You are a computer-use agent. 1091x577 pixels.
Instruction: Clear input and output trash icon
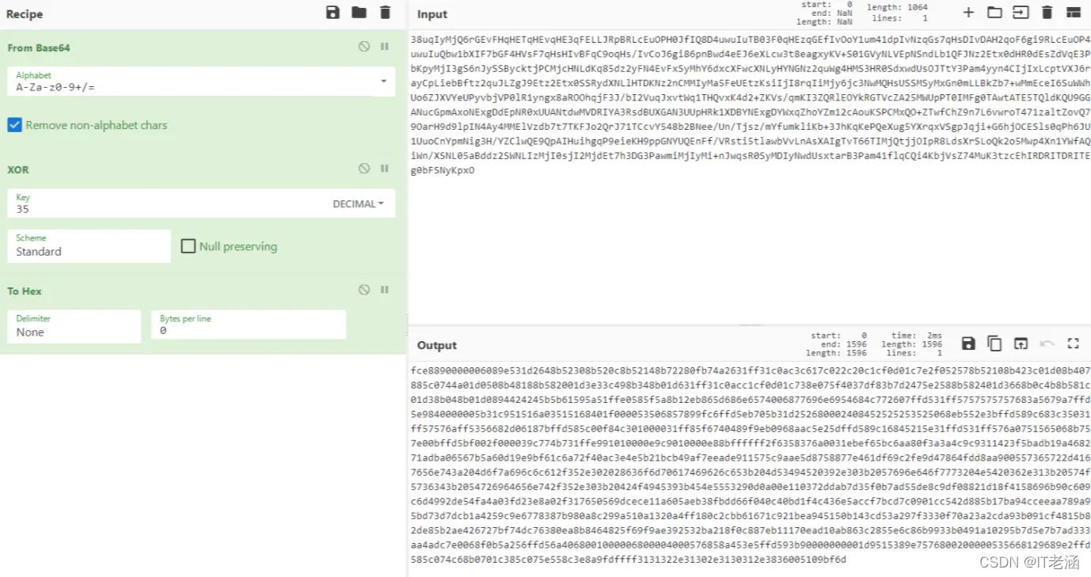(x=1047, y=12)
